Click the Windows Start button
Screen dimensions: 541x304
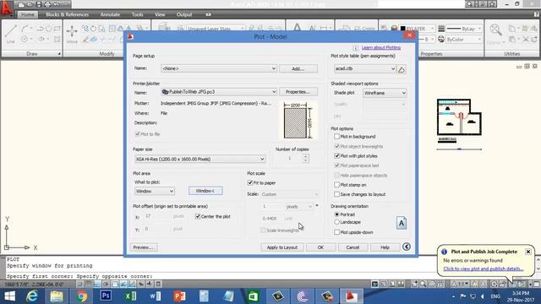pos(9,296)
